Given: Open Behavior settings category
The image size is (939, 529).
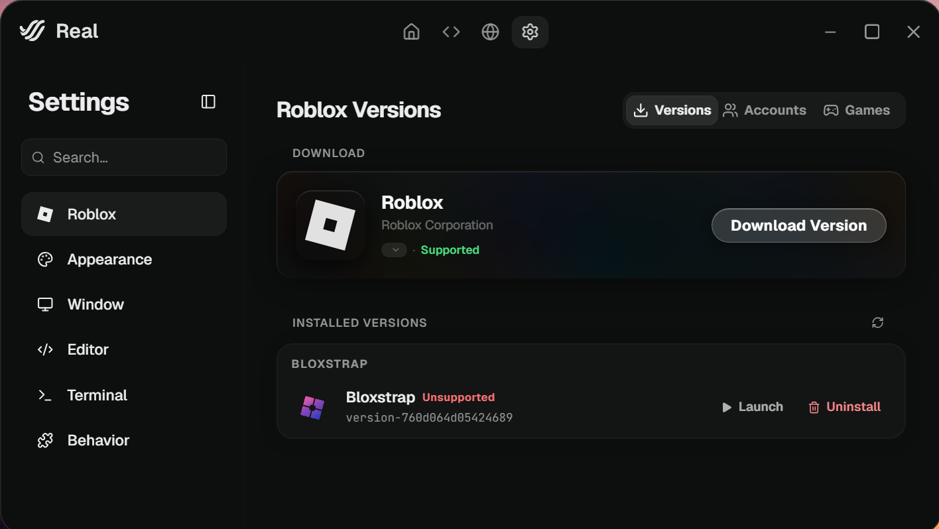Looking at the screenshot, I should (x=124, y=440).
